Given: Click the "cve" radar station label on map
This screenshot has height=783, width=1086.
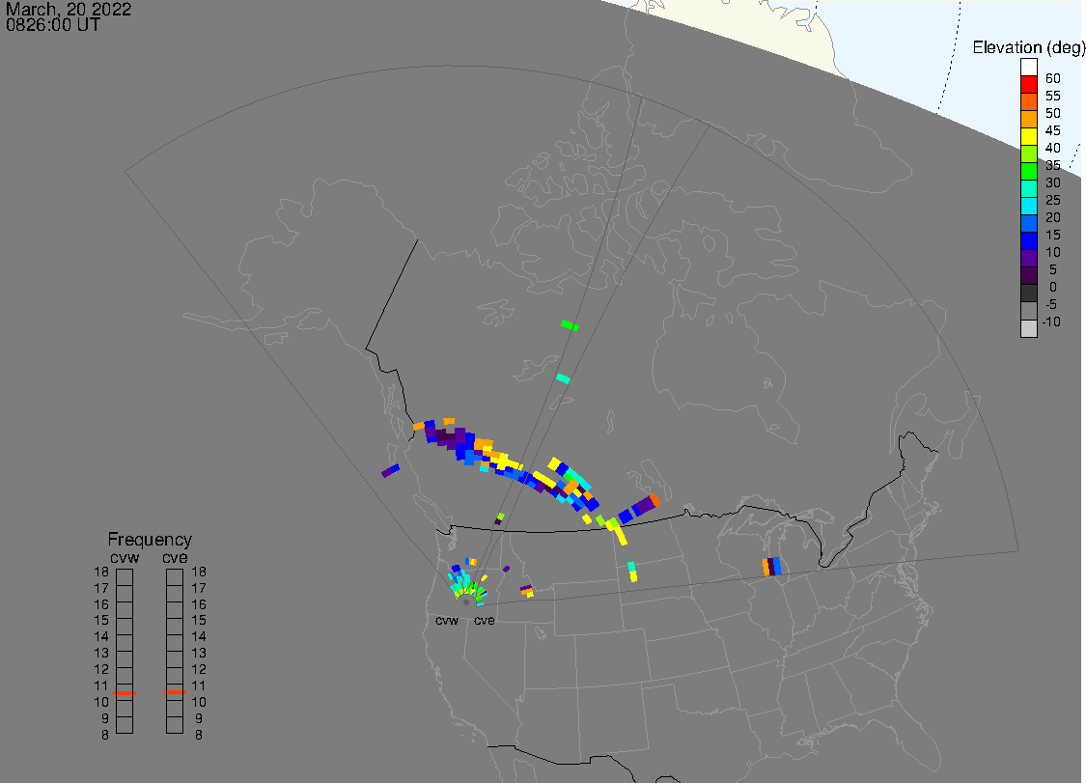Looking at the screenshot, I should click(485, 620).
